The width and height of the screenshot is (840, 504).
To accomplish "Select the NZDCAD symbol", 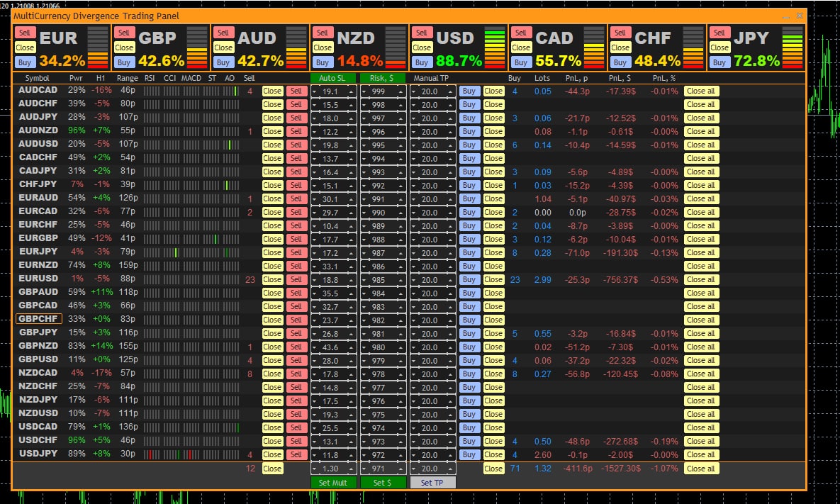I will point(38,372).
